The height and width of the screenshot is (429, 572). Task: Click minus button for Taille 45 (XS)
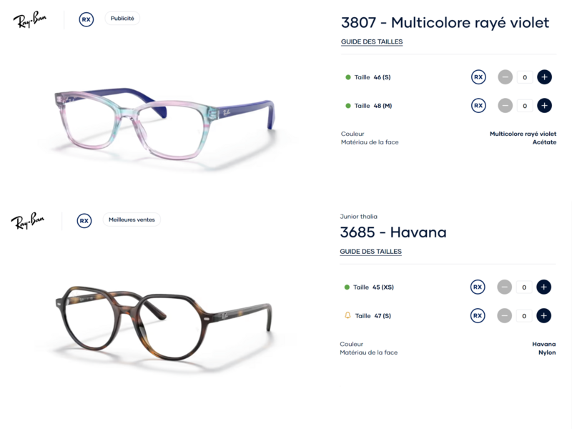[x=505, y=287]
